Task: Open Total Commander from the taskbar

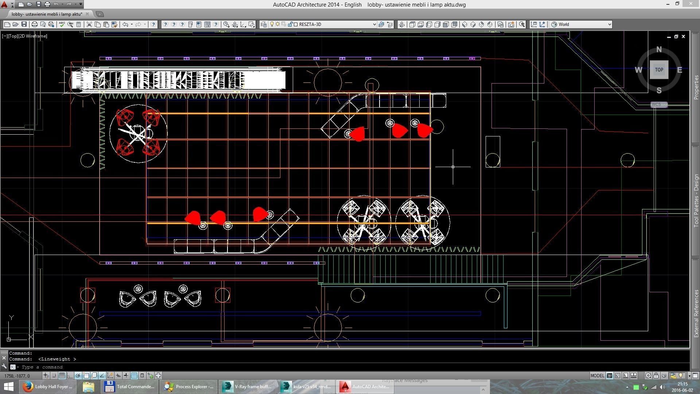Action: (130, 386)
